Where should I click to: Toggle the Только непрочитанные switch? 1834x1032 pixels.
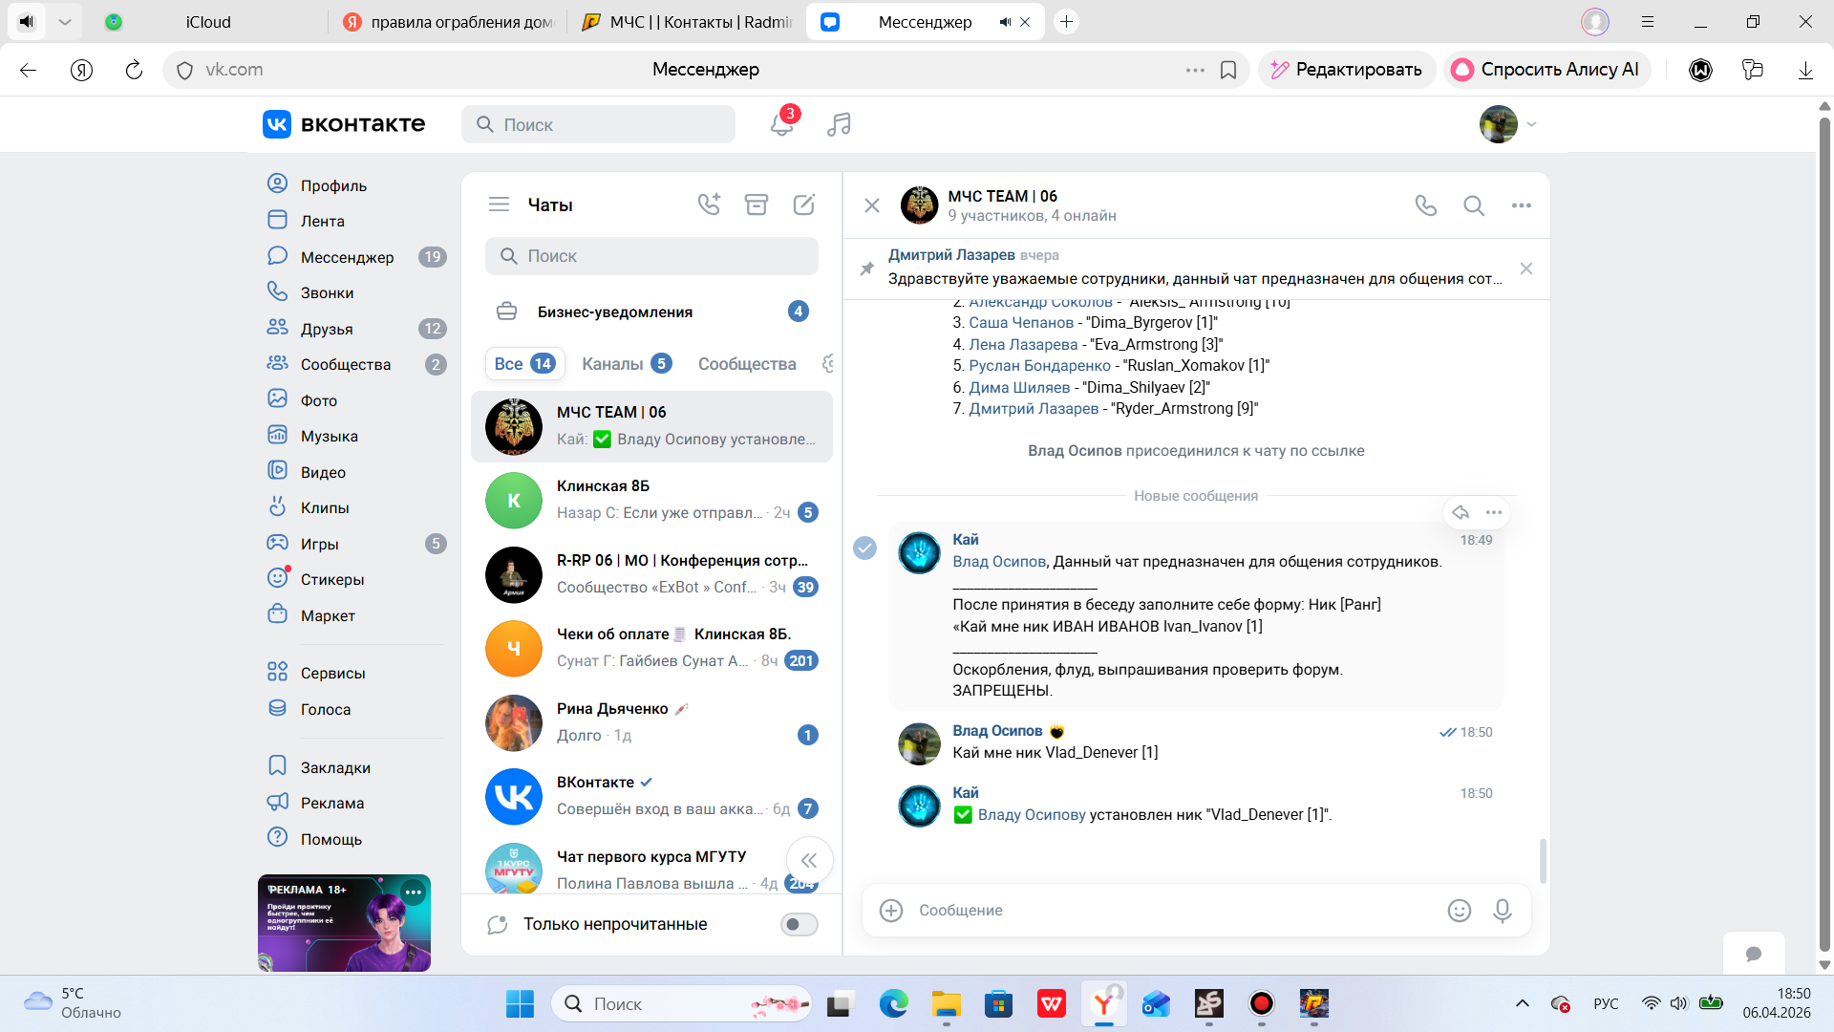(799, 924)
